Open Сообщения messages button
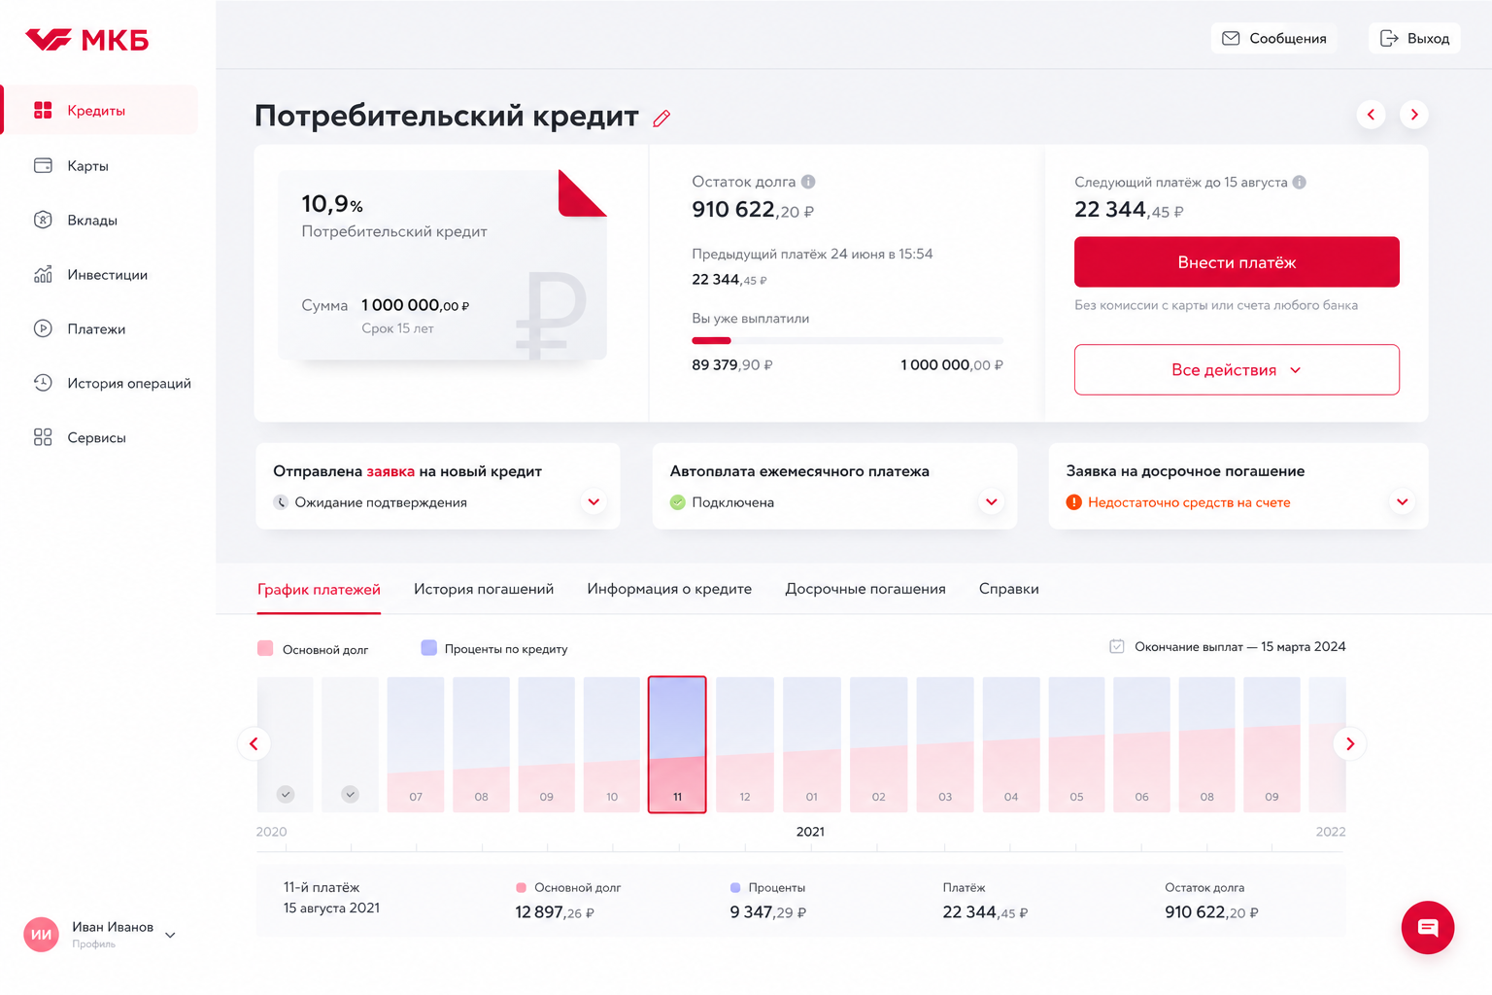The height and width of the screenshot is (995, 1492). 1273,38
